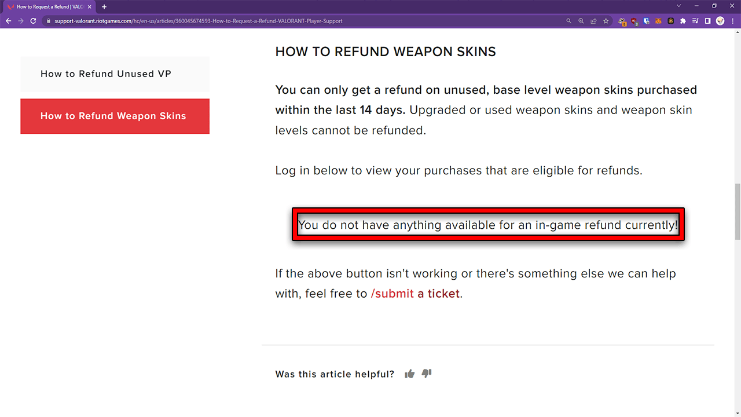Open the media controls icon
The height and width of the screenshot is (417, 741).
coord(695,21)
